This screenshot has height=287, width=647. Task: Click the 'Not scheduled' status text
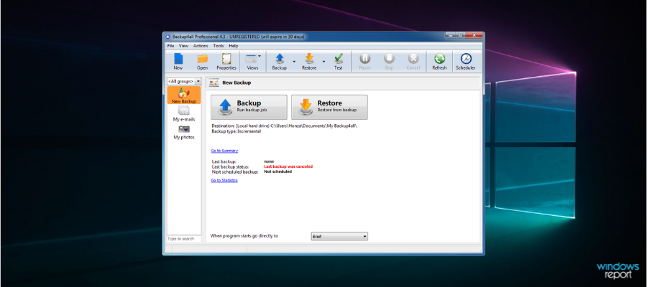(x=278, y=171)
